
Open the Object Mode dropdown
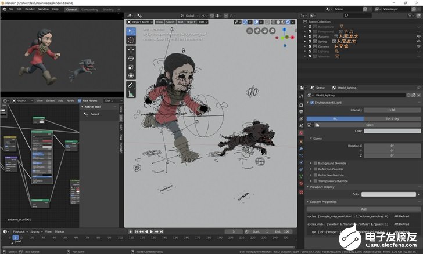[x=140, y=22]
